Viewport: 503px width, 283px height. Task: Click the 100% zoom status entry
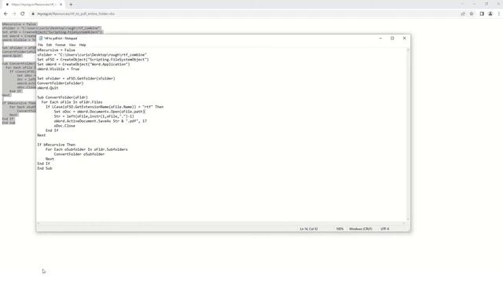click(x=340, y=229)
